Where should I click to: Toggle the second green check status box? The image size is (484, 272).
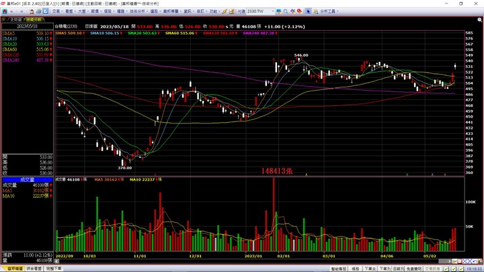click(x=454, y=269)
